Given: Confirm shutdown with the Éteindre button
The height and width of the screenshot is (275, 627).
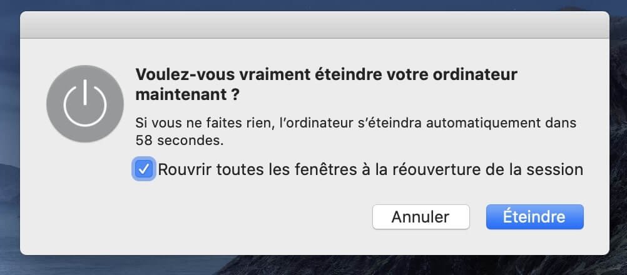Looking at the screenshot, I should pos(534,217).
